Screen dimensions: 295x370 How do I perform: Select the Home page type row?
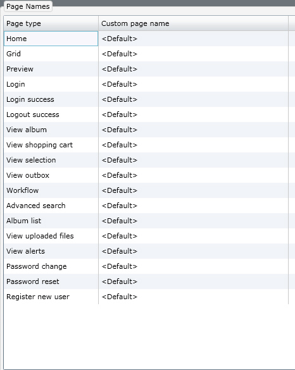(51, 39)
